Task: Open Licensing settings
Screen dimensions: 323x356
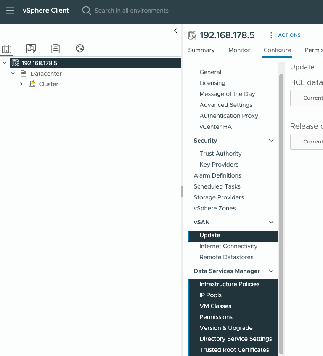Action: tap(212, 83)
